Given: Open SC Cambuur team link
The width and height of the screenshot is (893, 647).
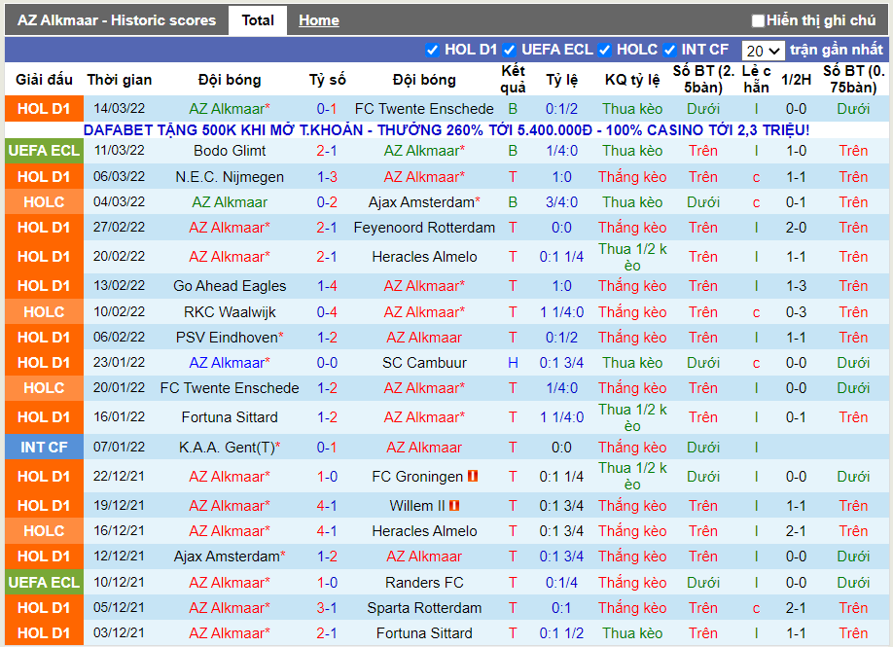Looking at the screenshot, I should pos(424,363).
